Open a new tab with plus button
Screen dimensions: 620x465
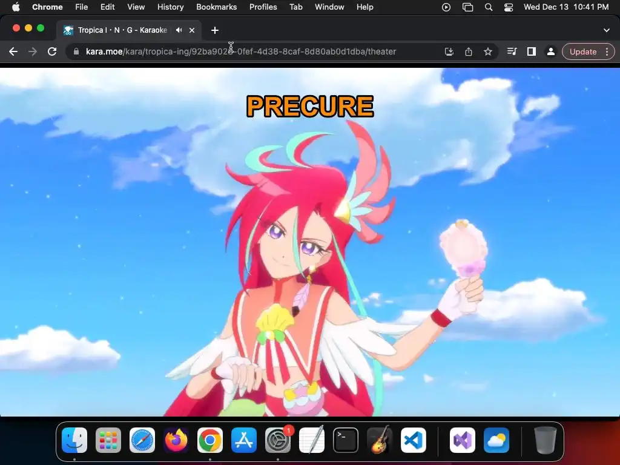point(215,30)
